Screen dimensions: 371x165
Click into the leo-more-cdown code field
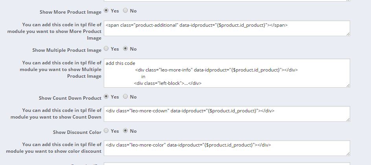point(226,114)
